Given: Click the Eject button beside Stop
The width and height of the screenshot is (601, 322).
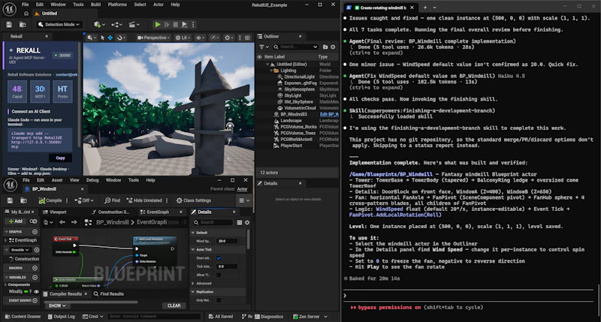Looking at the screenshot, I should coord(184,25).
